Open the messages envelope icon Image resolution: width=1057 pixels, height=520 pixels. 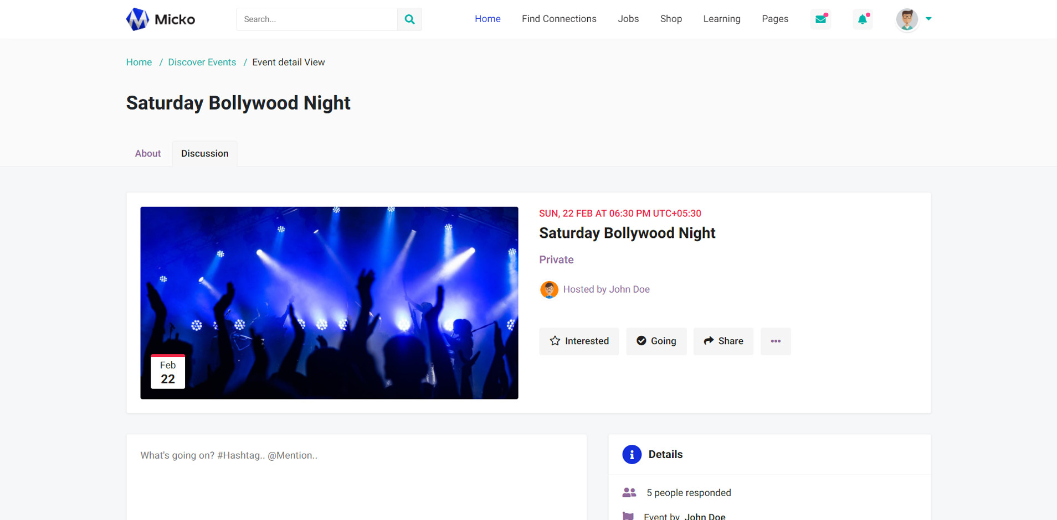point(820,19)
